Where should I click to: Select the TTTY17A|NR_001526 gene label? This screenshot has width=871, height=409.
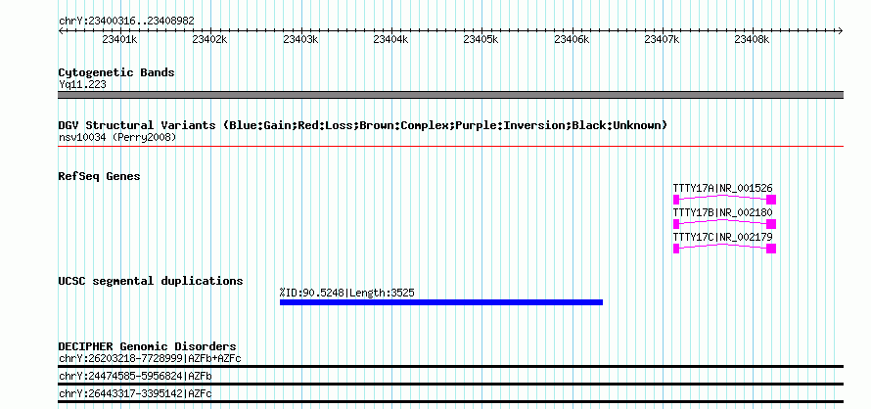pyautogui.click(x=722, y=189)
